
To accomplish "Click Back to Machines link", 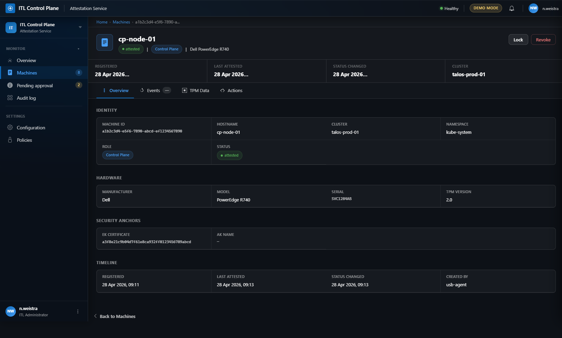I will coord(117,316).
